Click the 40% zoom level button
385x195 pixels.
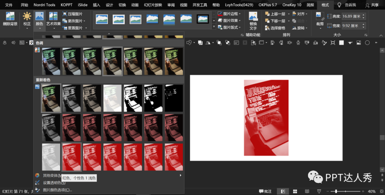click(x=371, y=191)
